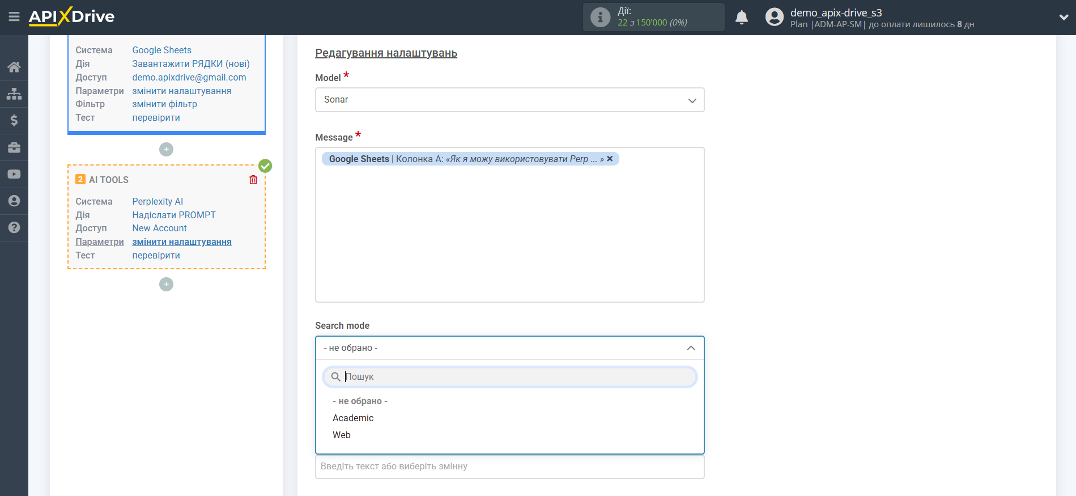Expand the user account chevron

[1063, 18]
